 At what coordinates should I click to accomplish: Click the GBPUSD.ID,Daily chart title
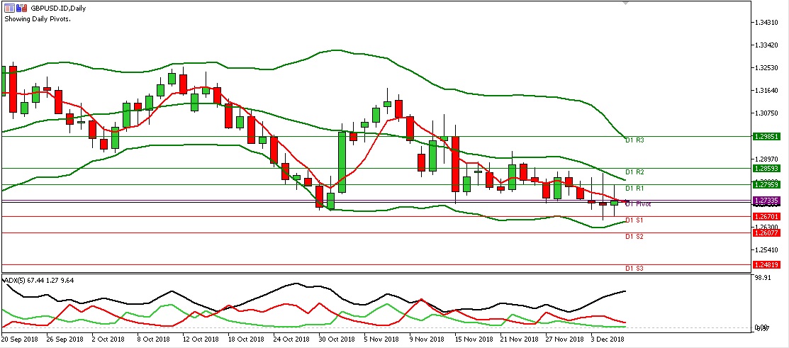(x=51, y=9)
